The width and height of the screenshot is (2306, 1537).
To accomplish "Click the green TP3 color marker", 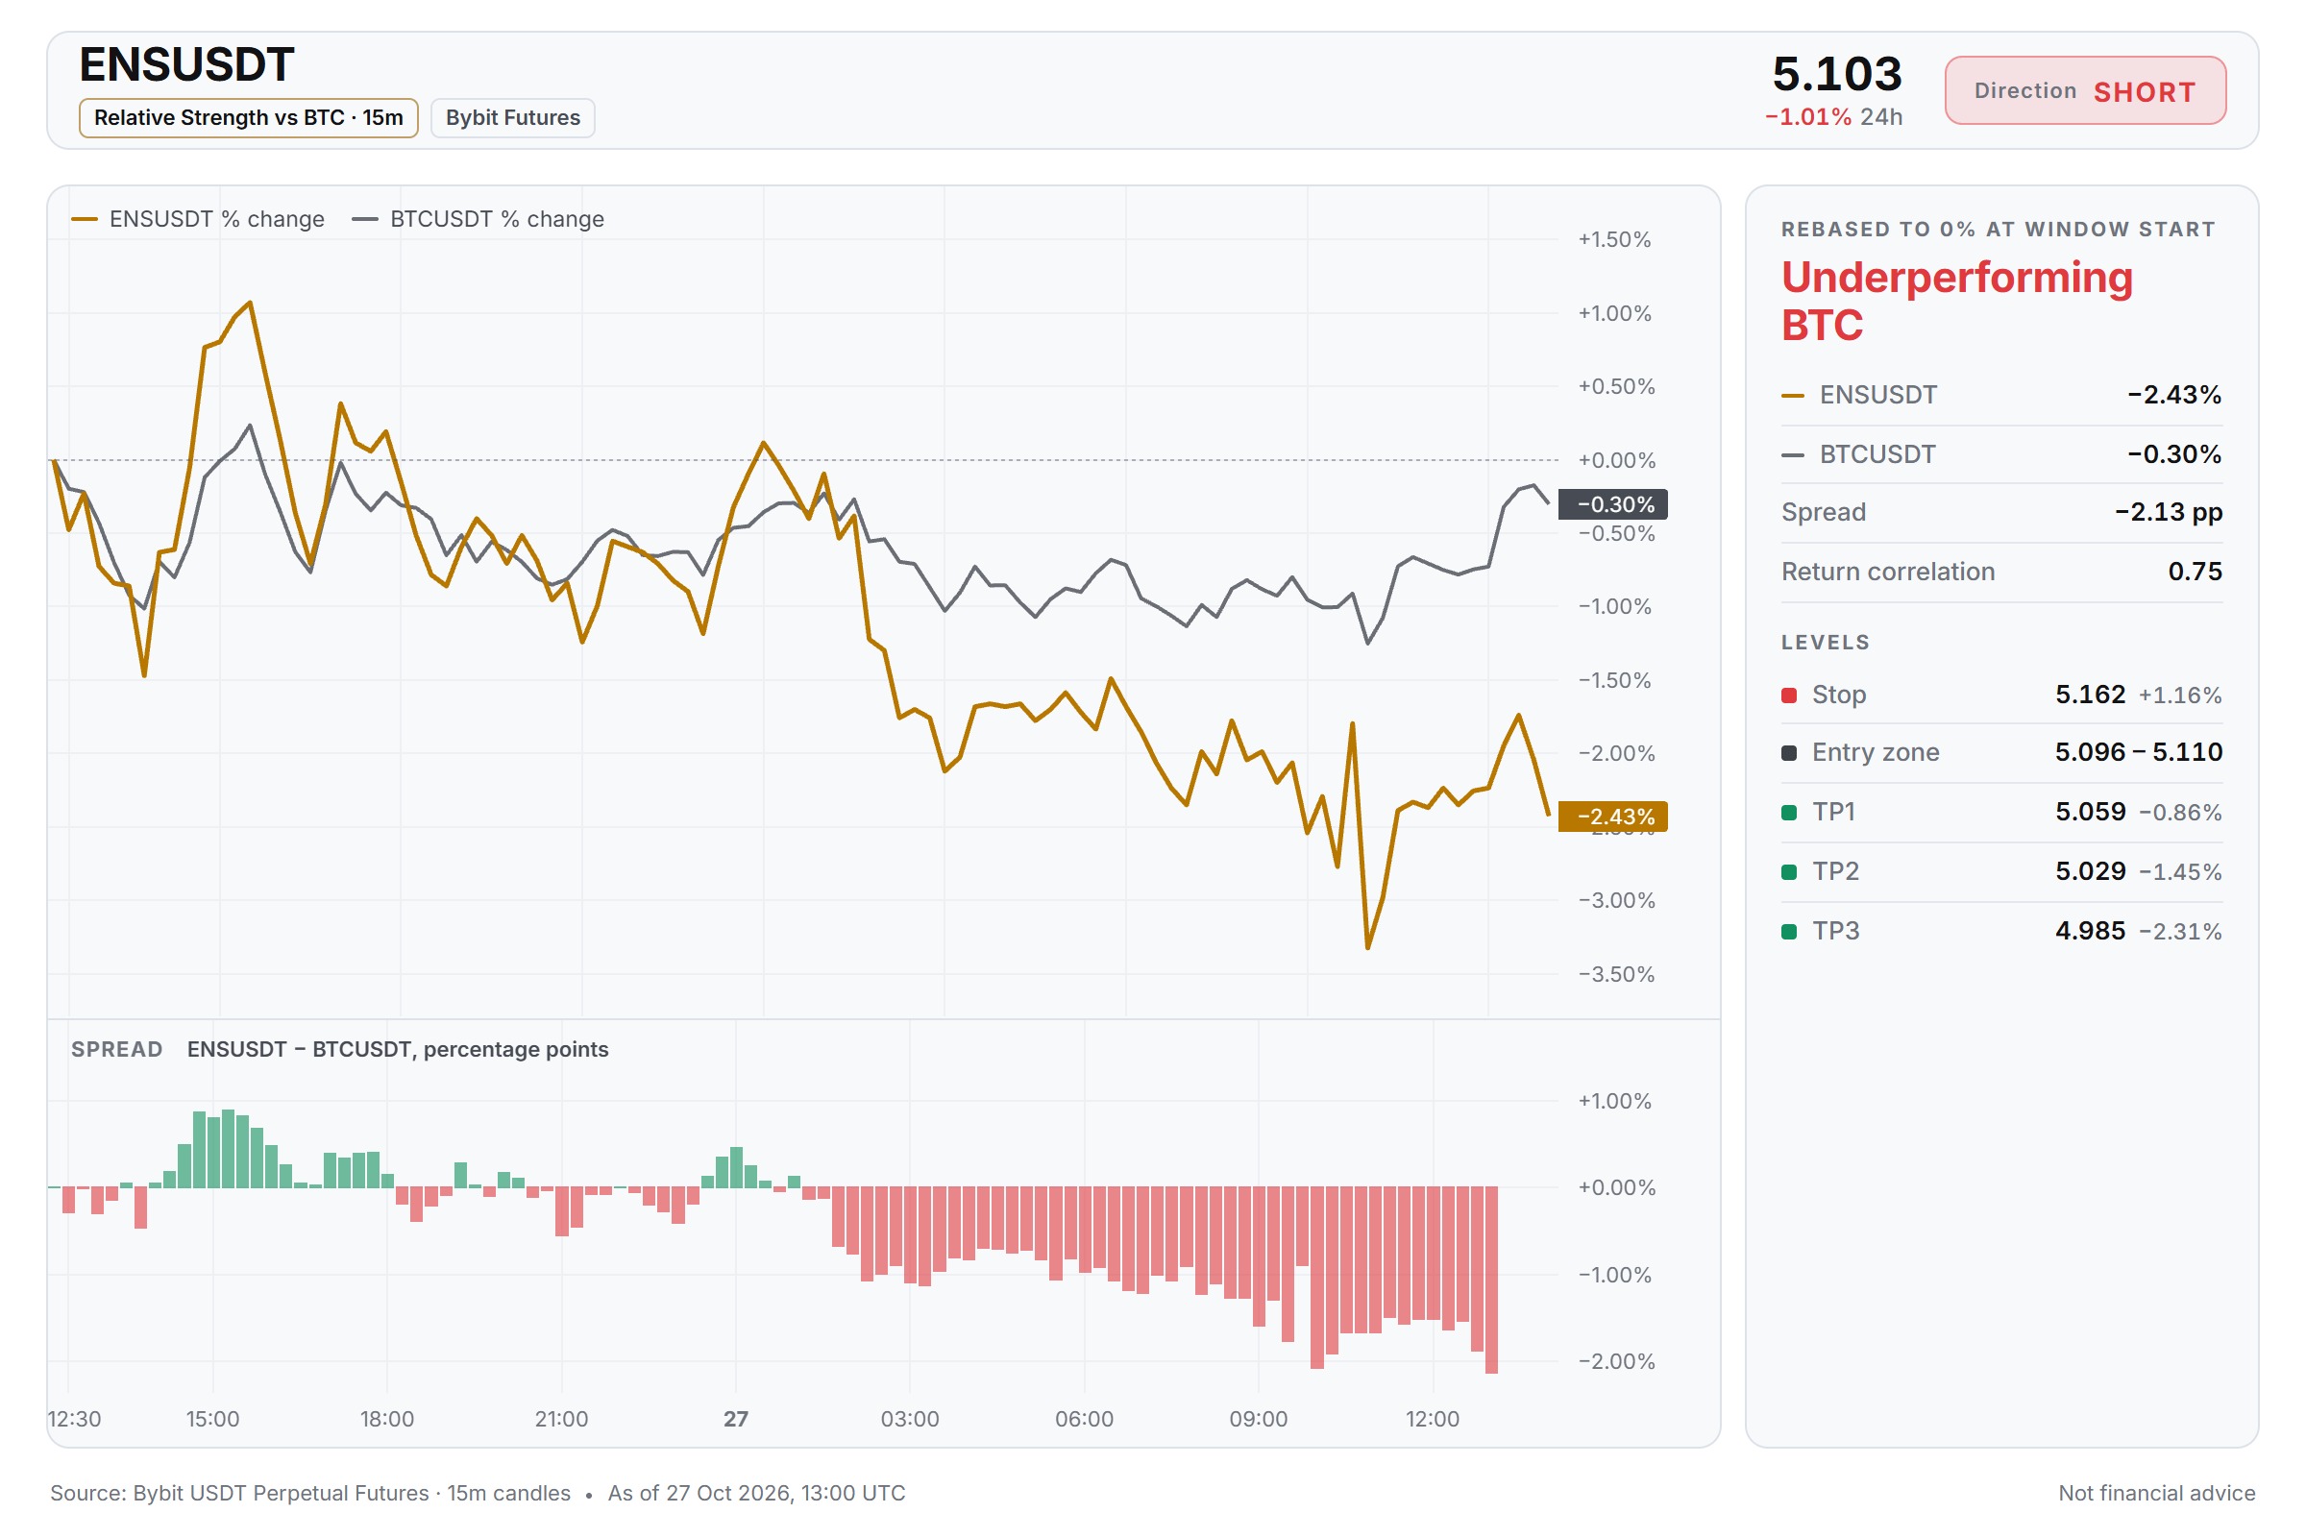I will [x=1788, y=931].
